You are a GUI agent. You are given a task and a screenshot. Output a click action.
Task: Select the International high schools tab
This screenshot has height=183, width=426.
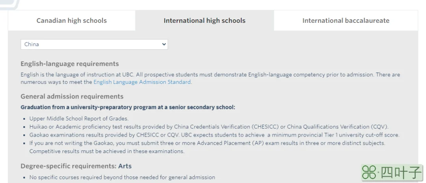click(x=205, y=20)
